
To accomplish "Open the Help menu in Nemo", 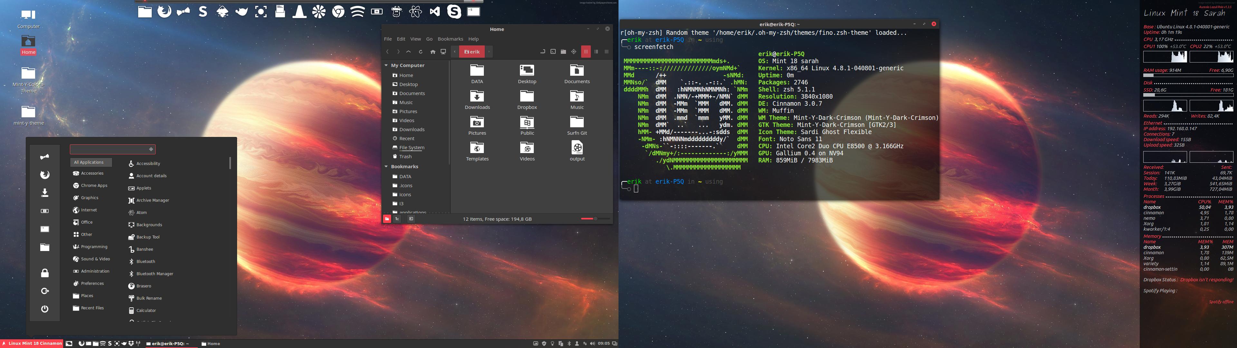I will [474, 39].
